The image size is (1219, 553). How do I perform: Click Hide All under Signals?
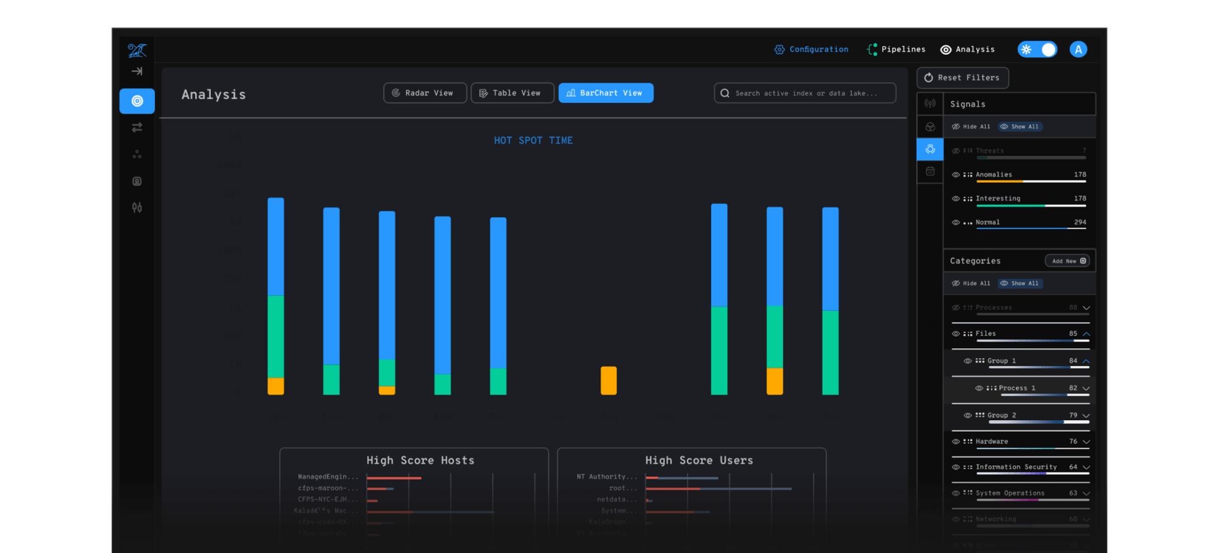(x=971, y=127)
